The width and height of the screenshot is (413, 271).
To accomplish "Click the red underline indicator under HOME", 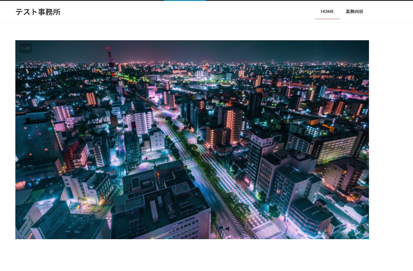I will pyautogui.click(x=327, y=18).
